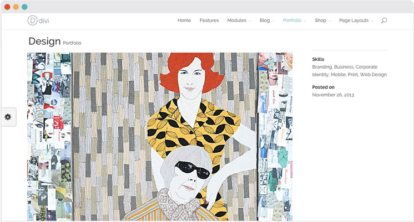414x222 pixels.
Task: Expand the Modules dropdown arrow
Action: click(250, 21)
